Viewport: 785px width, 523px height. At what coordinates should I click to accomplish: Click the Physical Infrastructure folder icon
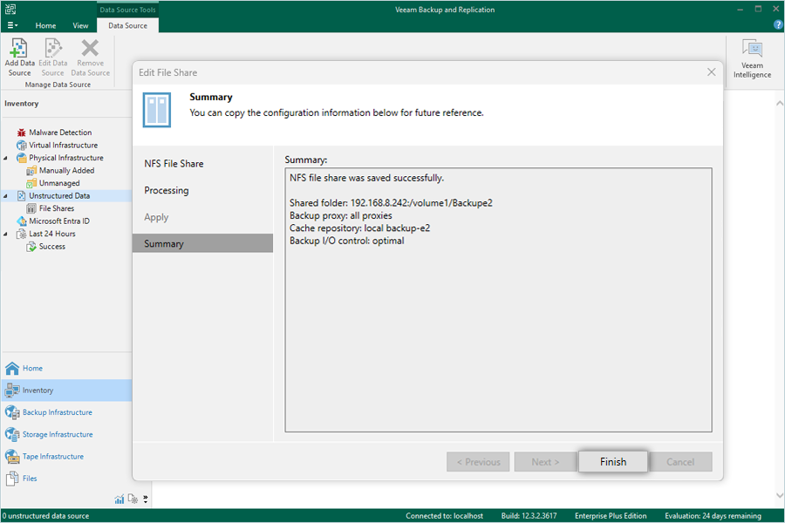pyautogui.click(x=22, y=158)
